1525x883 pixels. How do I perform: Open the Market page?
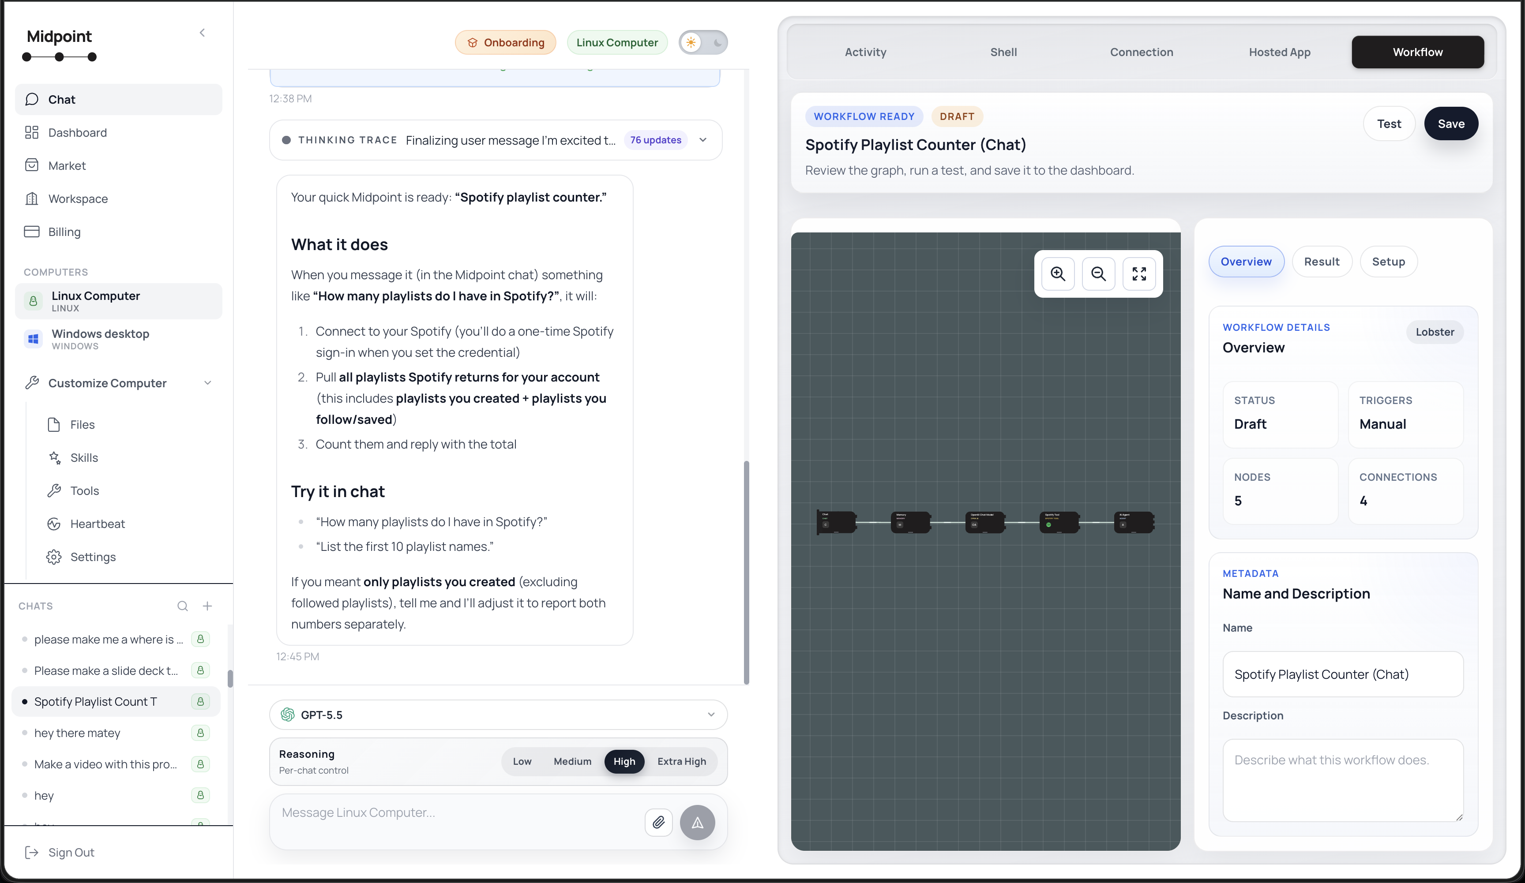coord(119,166)
